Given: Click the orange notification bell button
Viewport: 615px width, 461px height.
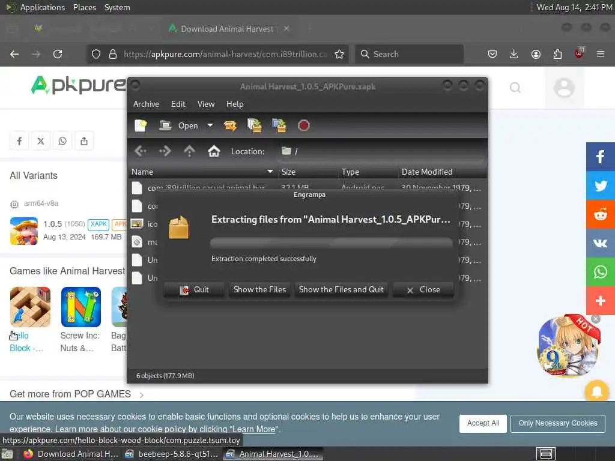Looking at the screenshot, I should [596, 391].
